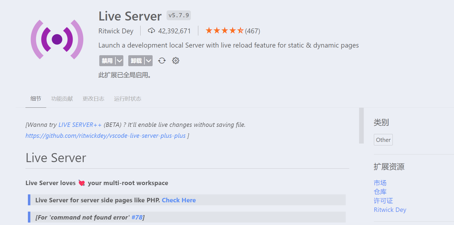Open the 市场 resource link
The image size is (454, 225).
click(x=380, y=183)
